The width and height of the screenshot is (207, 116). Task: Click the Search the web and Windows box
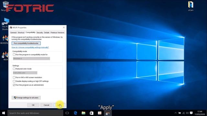pyautogui.click(x=35, y=113)
